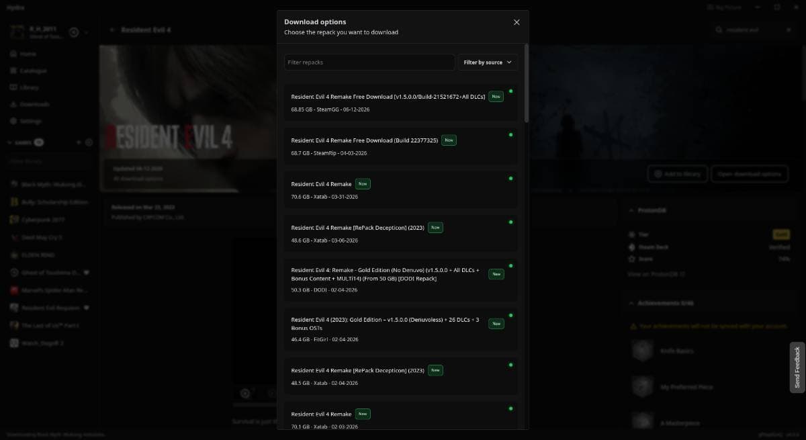Collapse the Games section chevron in the sidebar
This screenshot has height=440, width=806.
[x=9, y=142]
